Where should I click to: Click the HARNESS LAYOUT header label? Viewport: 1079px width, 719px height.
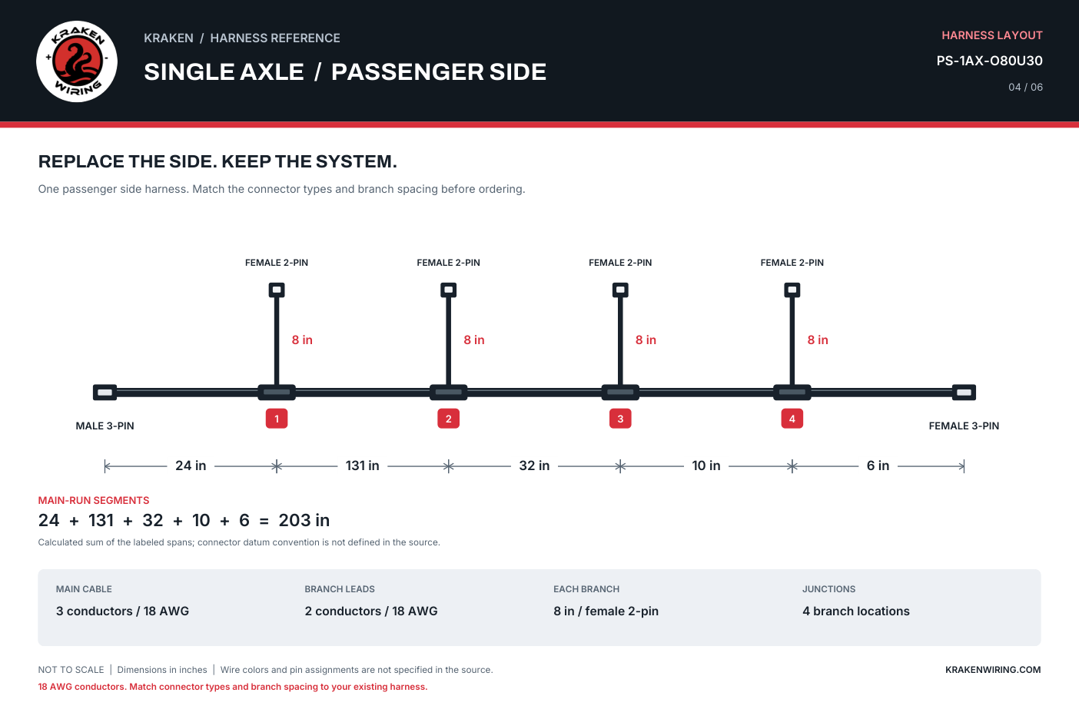point(992,35)
